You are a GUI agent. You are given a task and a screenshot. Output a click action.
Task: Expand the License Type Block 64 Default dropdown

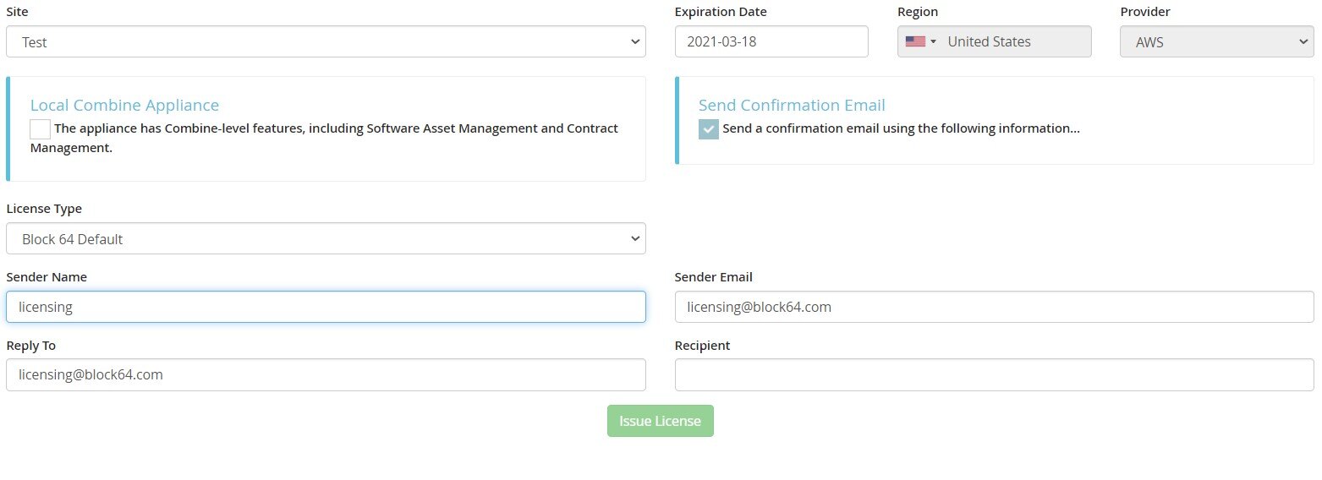click(x=326, y=238)
